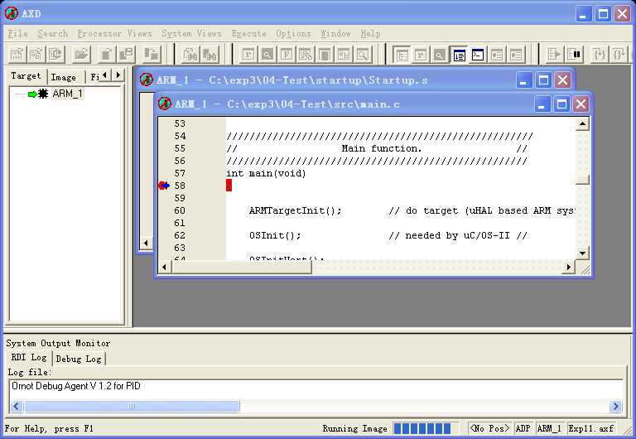This screenshot has height=439, width=636.
Task: Click the 'Ornot Debug Agent V 1.2' log line
Action: point(76,386)
